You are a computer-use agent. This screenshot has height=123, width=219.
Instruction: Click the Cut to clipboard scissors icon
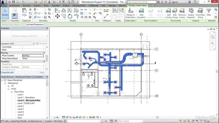point(30,10)
